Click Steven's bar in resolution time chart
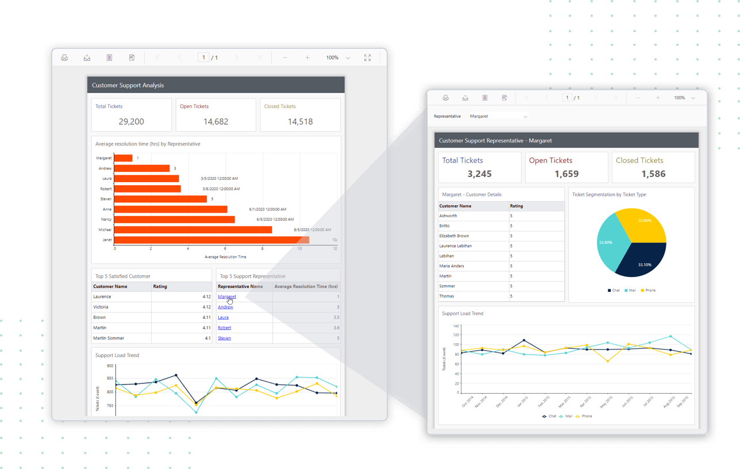Image resolution: width=740 pixels, height=469 pixels. tap(160, 199)
